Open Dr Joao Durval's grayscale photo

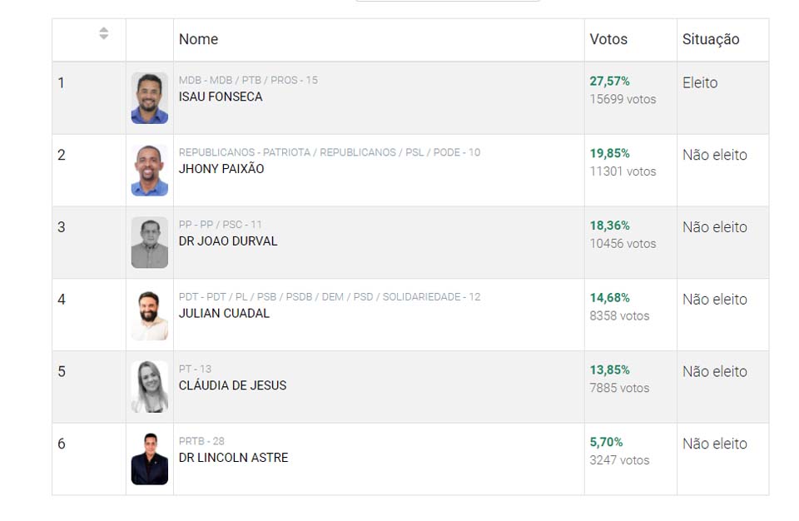(150, 243)
